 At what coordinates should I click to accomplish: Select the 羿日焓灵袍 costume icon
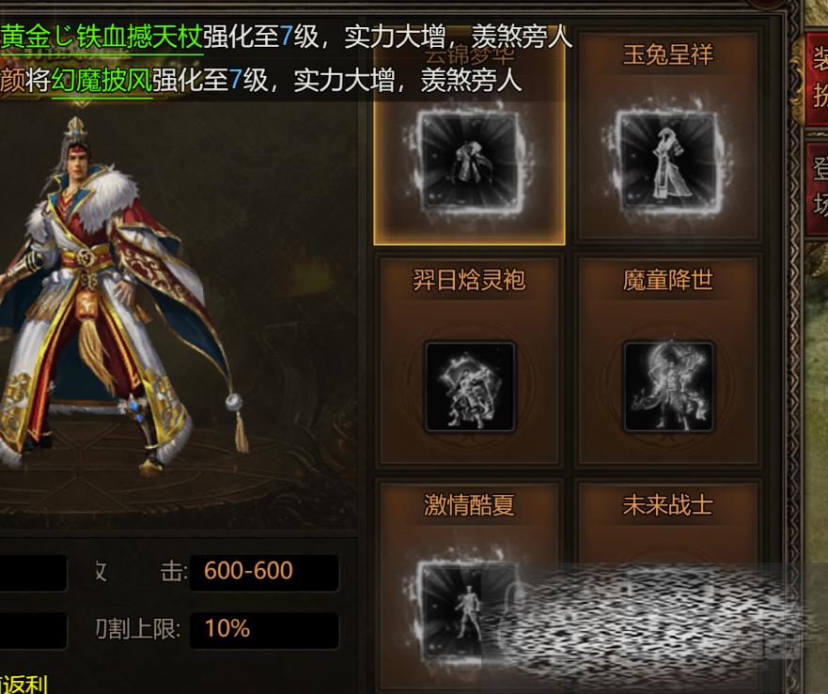click(469, 387)
